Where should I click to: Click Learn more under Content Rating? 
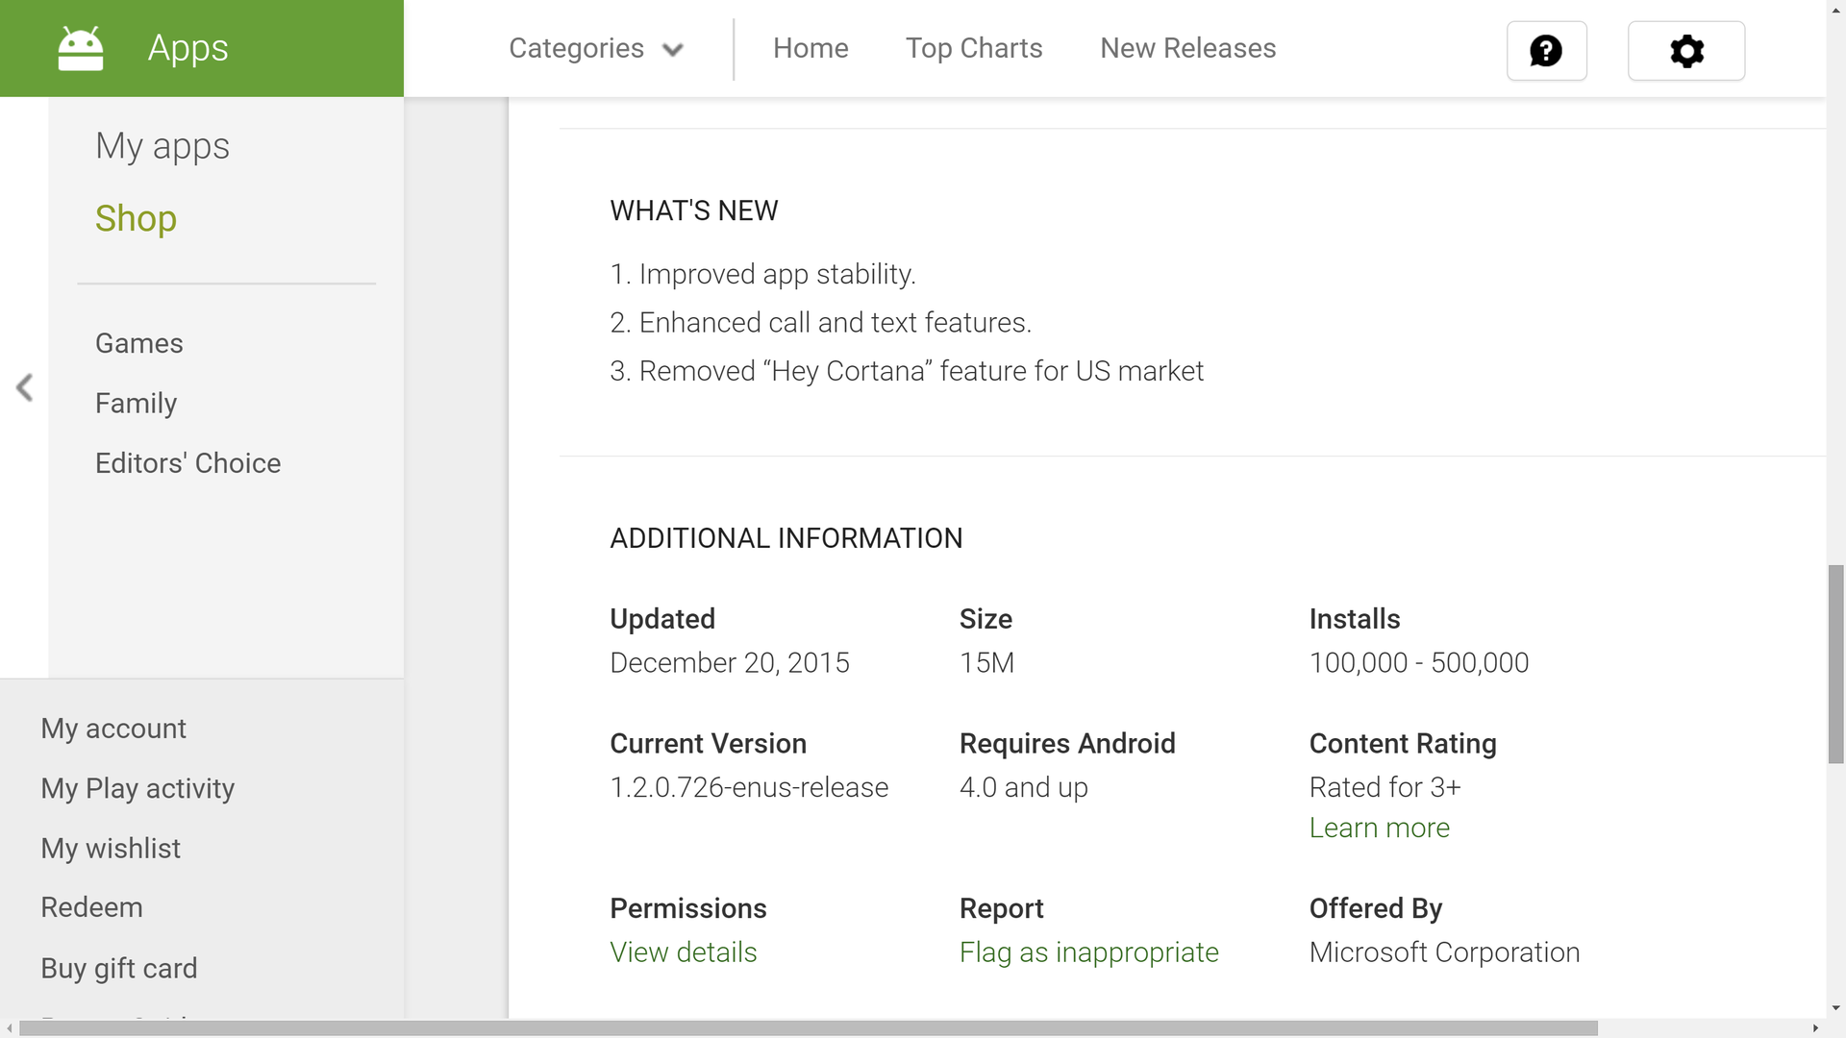tap(1379, 828)
